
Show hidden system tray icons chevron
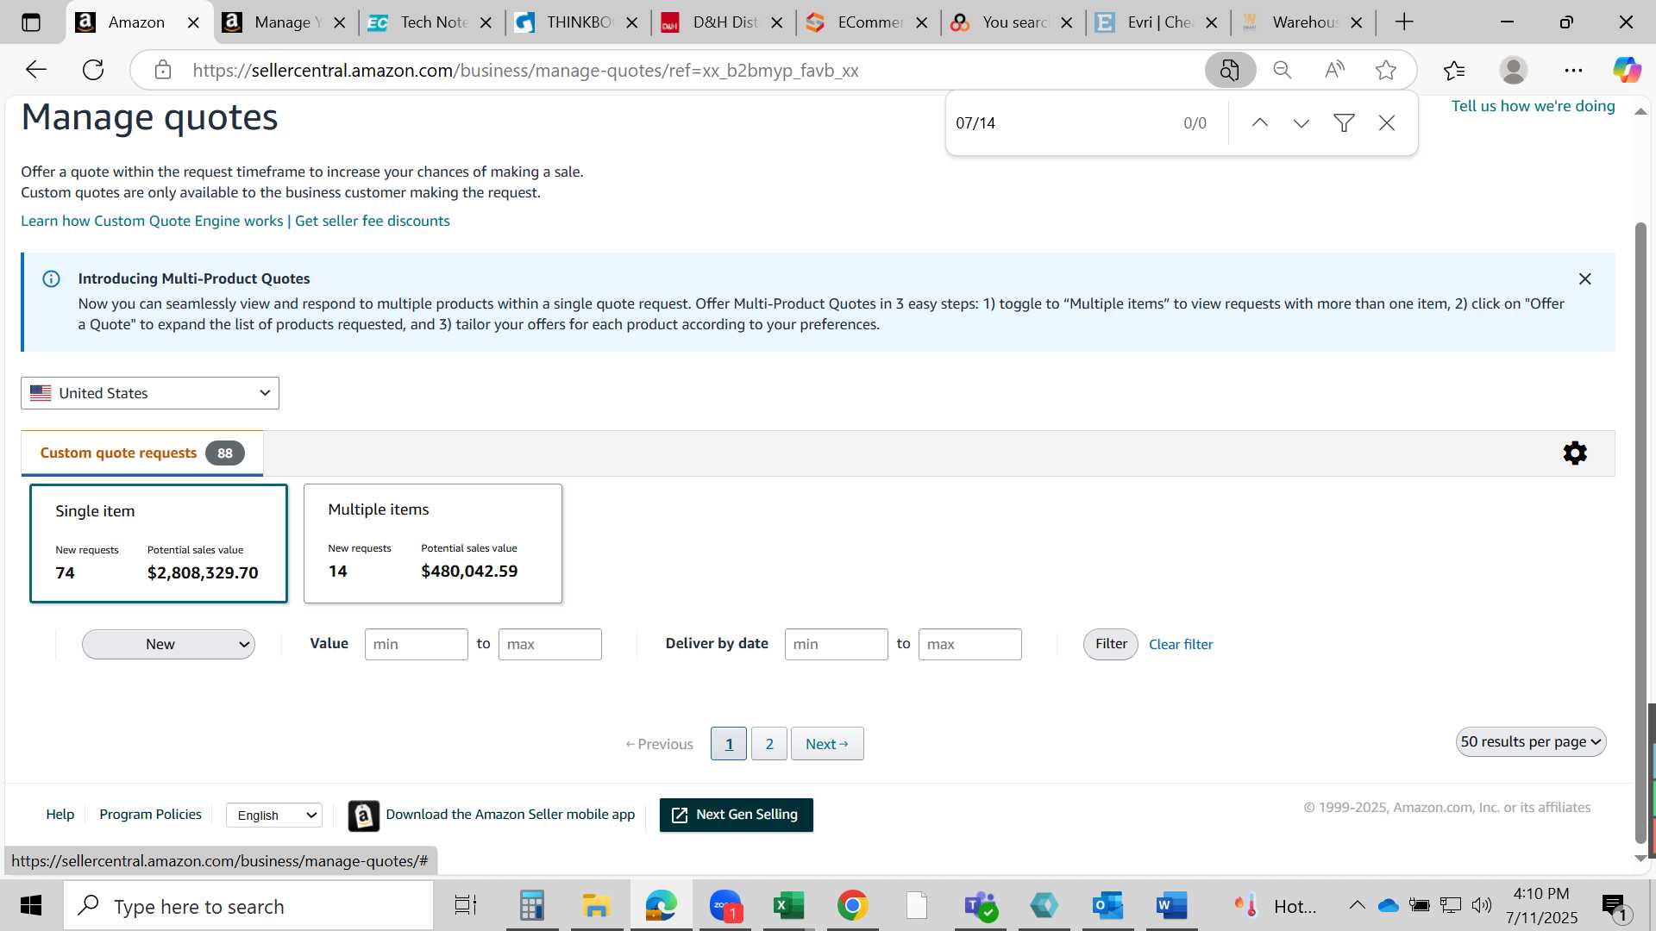pyautogui.click(x=1357, y=905)
